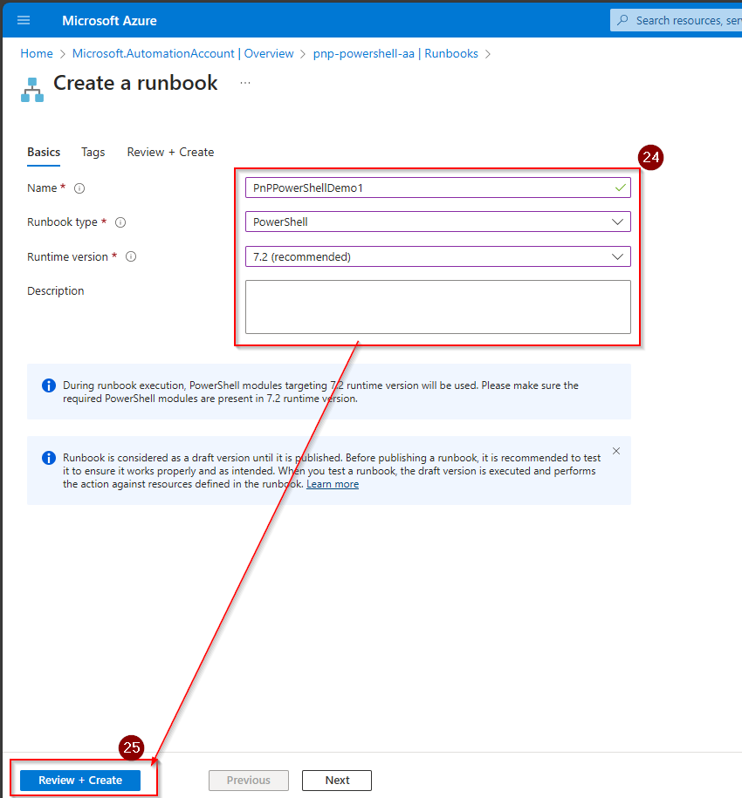
Task: Click the info icon in the runtime modules banner
Action: pyautogui.click(x=49, y=385)
